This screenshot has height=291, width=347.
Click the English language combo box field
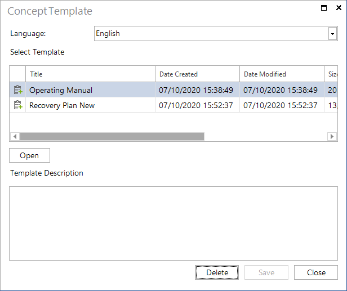tap(216, 34)
